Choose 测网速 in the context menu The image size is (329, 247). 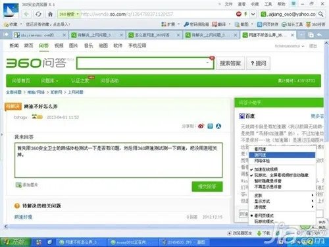click(282, 155)
